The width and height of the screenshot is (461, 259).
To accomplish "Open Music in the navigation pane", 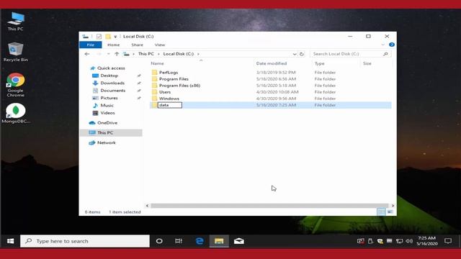I will click(107, 106).
